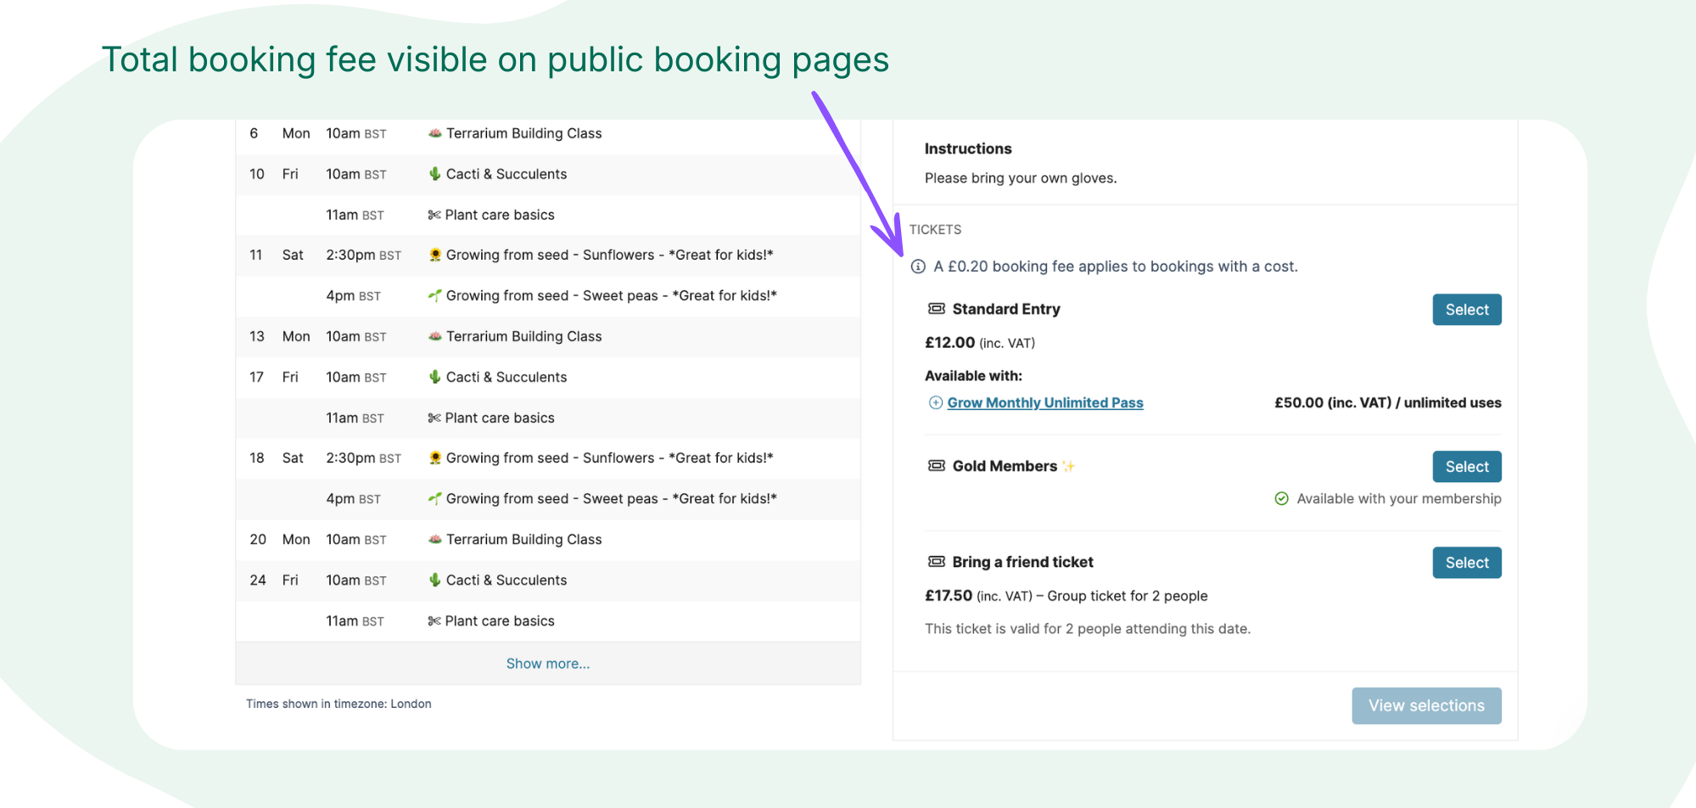Select the Gold Members ticket

[1466, 467]
